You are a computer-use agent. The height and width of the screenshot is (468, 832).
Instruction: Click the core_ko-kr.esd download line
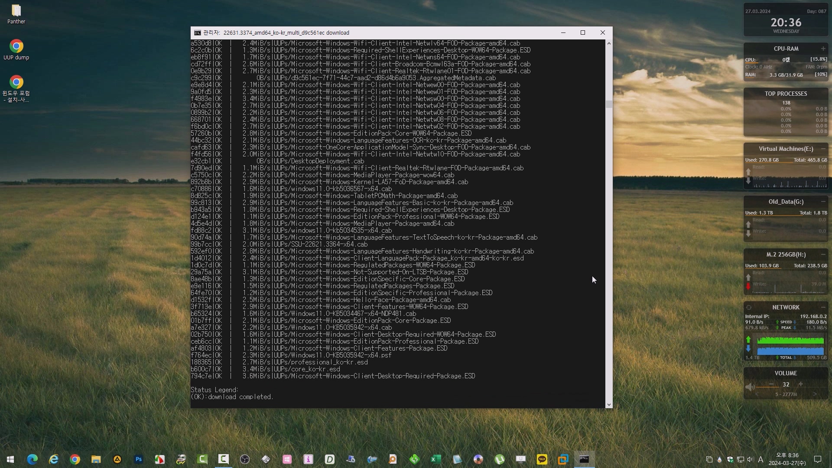(x=265, y=369)
